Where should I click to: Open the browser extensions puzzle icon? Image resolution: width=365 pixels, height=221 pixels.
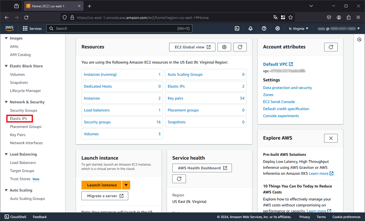click(x=348, y=17)
